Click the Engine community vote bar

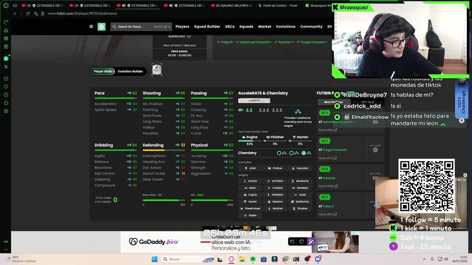pyautogui.click(x=250, y=141)
